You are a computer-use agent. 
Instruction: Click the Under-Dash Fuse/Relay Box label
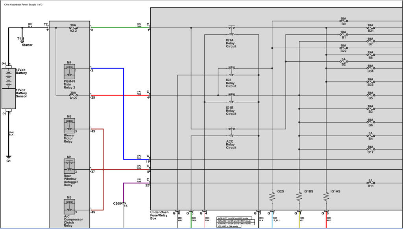pos(159,215)
